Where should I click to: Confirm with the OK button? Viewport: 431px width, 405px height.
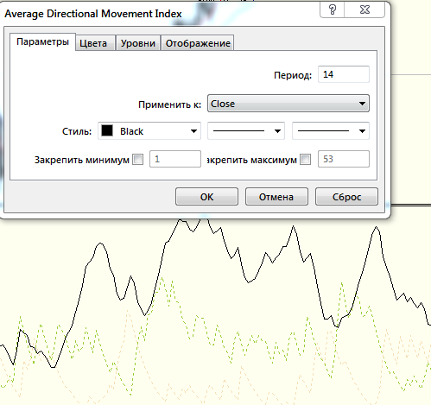pos(206,197)
